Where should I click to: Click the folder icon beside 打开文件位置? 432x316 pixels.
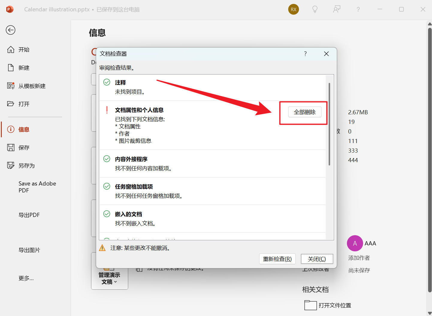(310, 305)
